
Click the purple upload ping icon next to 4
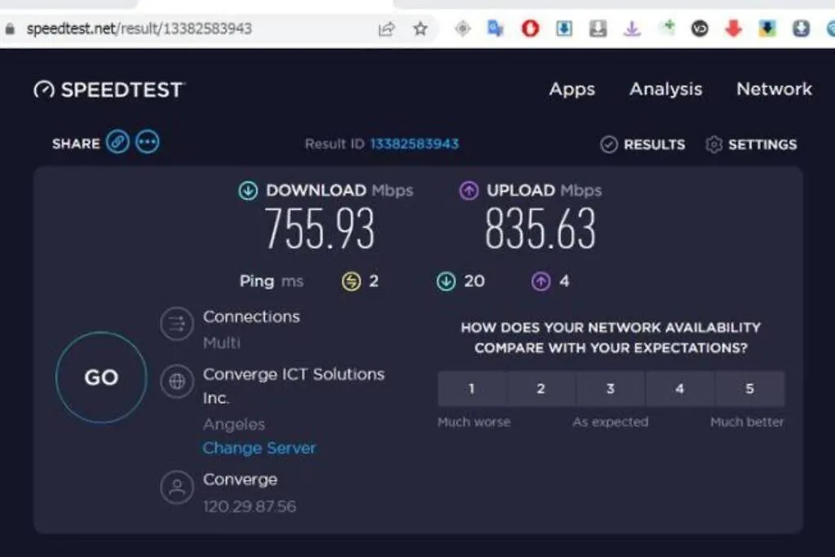(x=541, y=281)
